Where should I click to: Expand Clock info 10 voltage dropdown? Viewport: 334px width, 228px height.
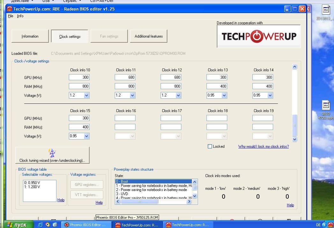86,95
